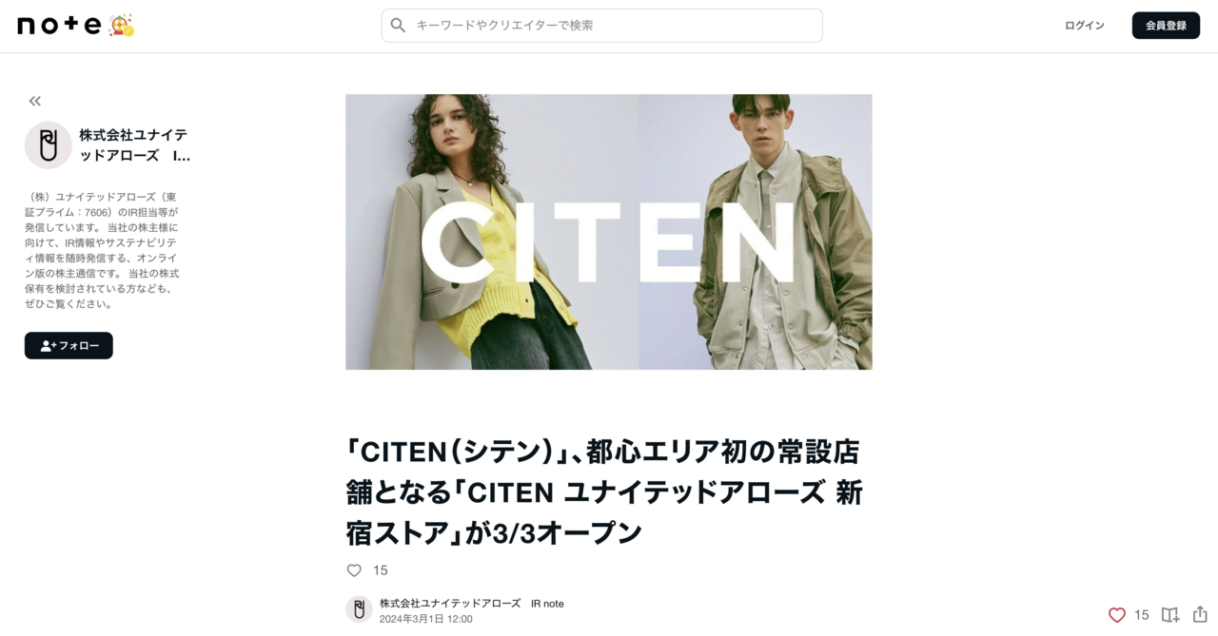The image size is (1218, 636).
Task: Click the note logo in the header
Action: tap(59, 26)
